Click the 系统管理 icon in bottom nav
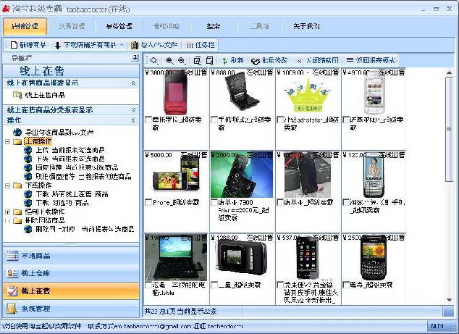This screenshot has width=459, height=334. point(12,309)
